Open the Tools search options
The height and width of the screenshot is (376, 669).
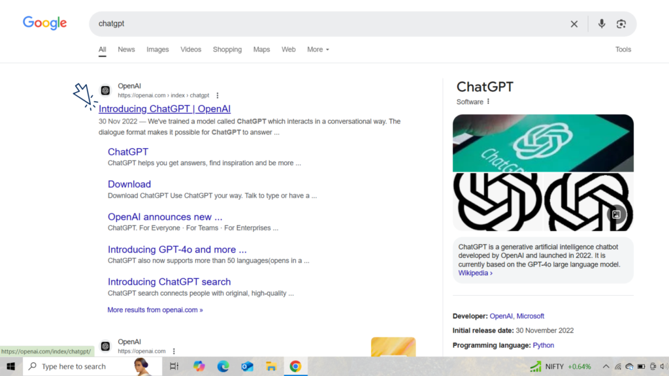tap(623, 50)
